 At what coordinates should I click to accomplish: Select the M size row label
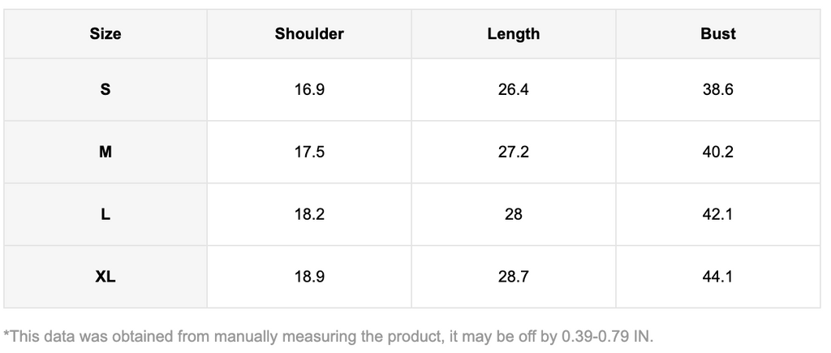[105, 152]
